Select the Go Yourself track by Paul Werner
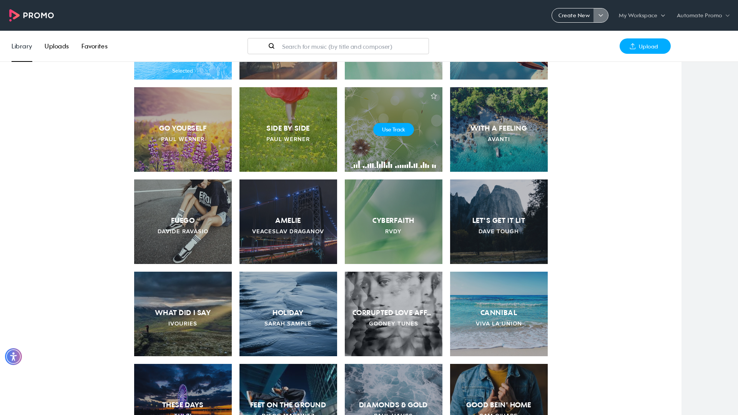The image size is (738, 415). (183, 129)
